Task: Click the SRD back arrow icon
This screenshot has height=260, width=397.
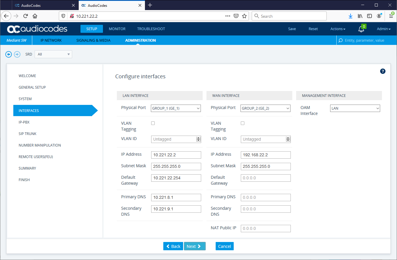Action: tap(9, 54)
